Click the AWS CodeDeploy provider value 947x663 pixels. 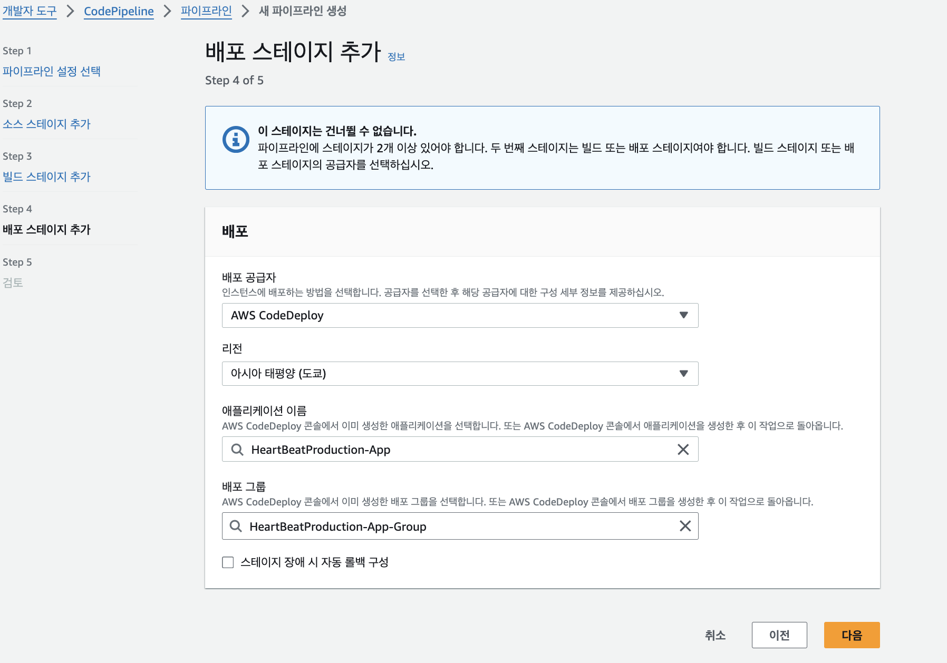coord(277,315)
